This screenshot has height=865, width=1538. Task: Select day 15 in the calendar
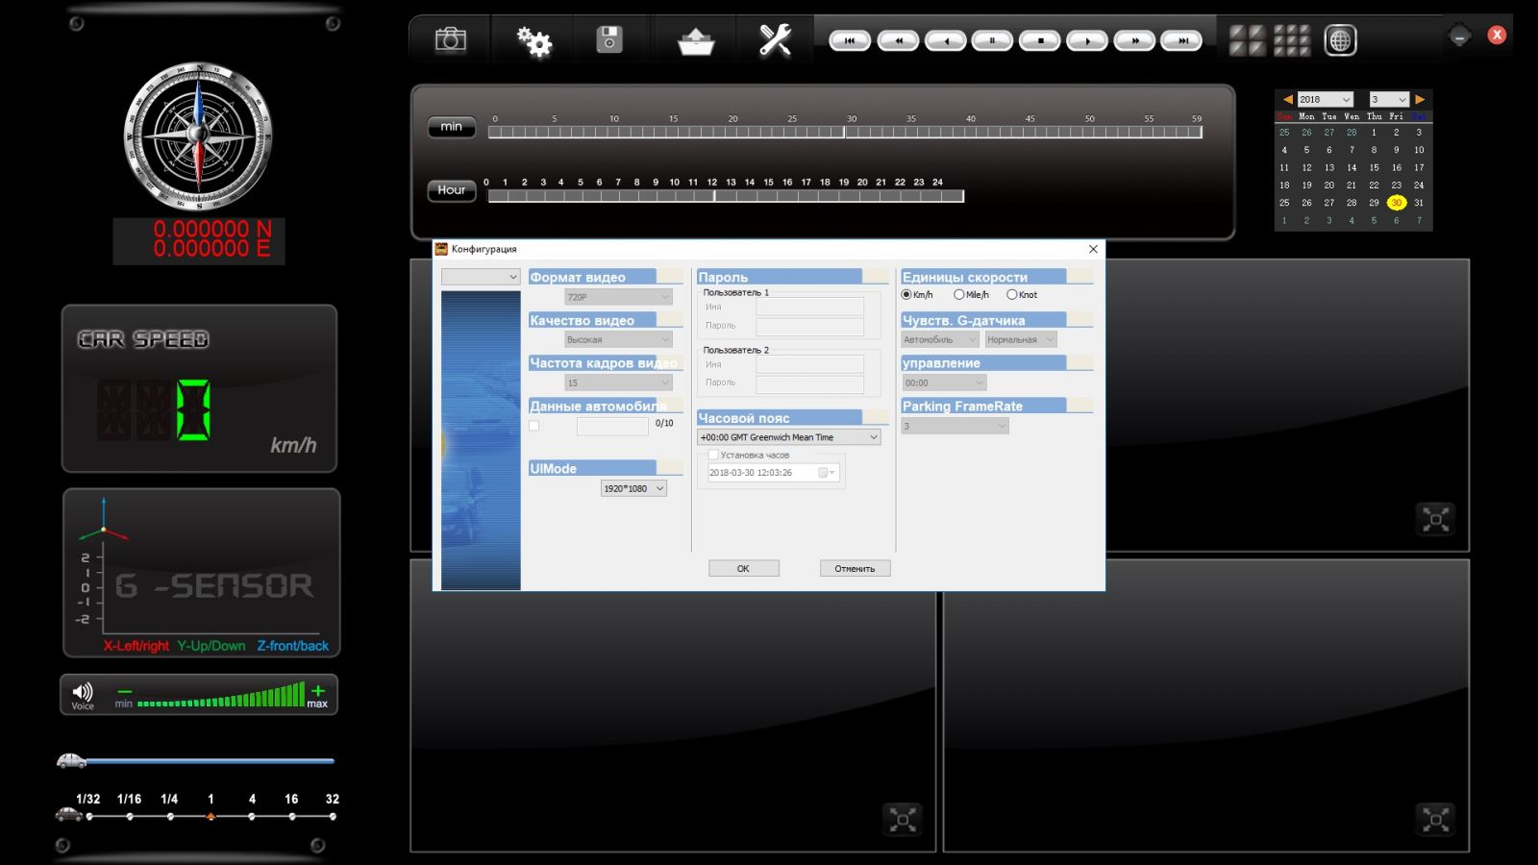click(1374, 167)
